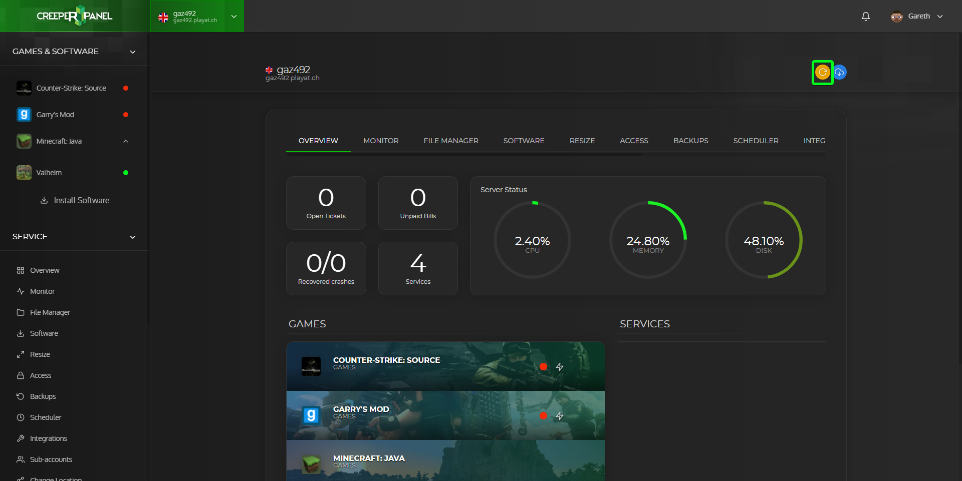Click the Memory usage gauge
This screenshot has height=481, width=962.
[648, 240]
